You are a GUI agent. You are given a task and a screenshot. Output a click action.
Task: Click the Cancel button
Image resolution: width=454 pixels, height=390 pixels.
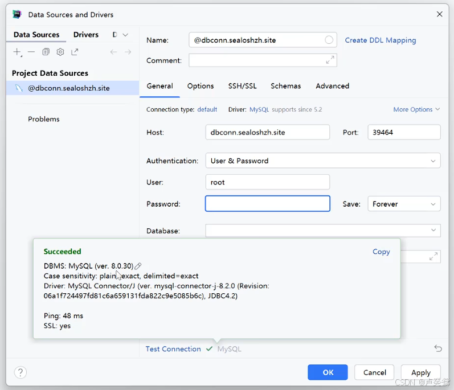[x=374, y=372]
